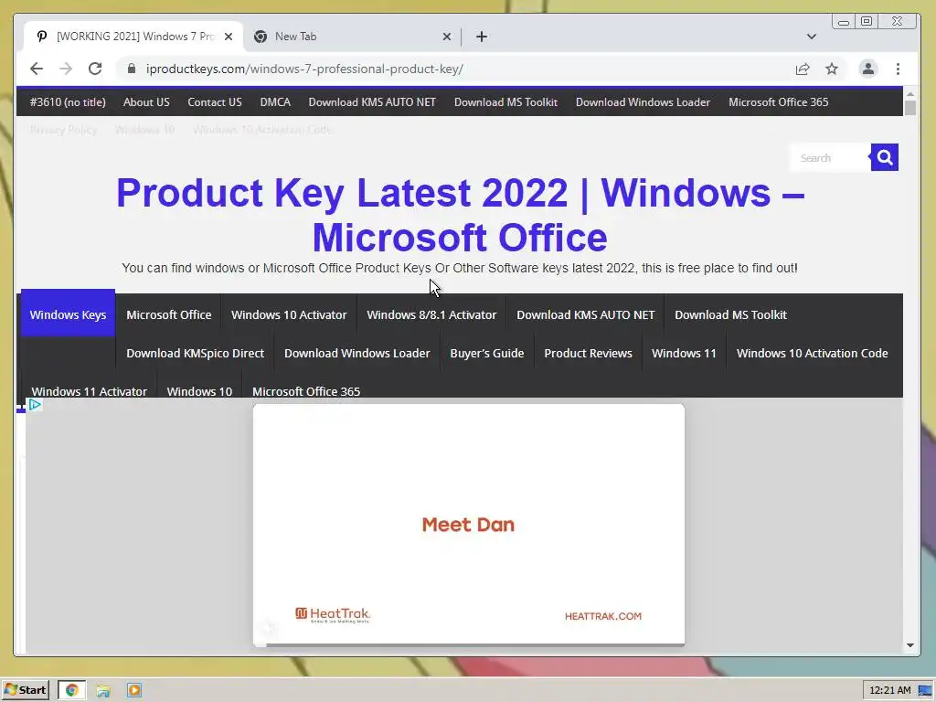Share this page via share icon
The image size is (936, 702).
click(803, 69)
